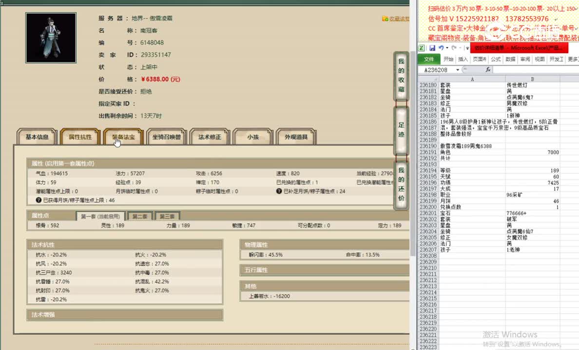Viewport: 579px width, 350px height.
Task: Click cell with 功绩 value 7425
Action: (533, 183)
